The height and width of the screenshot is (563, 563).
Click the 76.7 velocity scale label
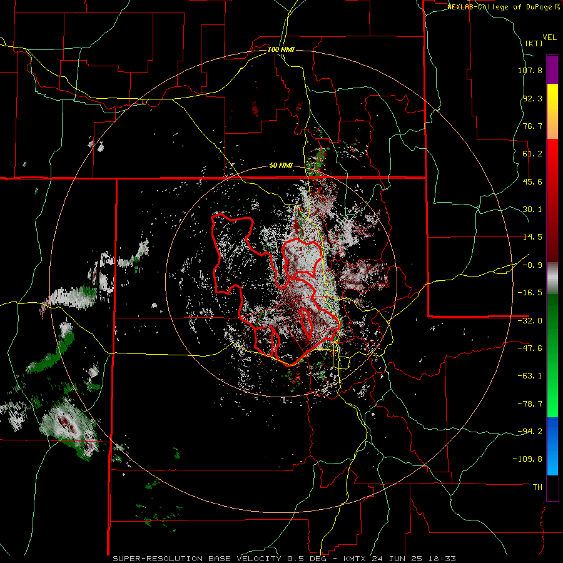click(x=532, y=126)
